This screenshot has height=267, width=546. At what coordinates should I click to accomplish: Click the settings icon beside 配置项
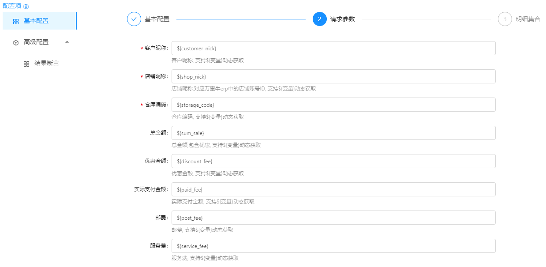point(26,7)
